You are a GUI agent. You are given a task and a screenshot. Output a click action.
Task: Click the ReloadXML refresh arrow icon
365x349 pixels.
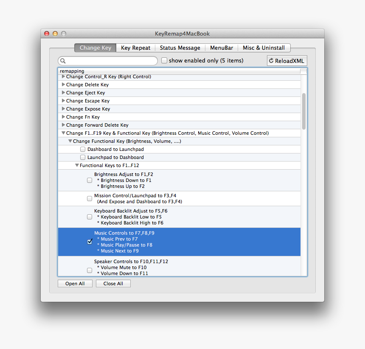[271, 60]
